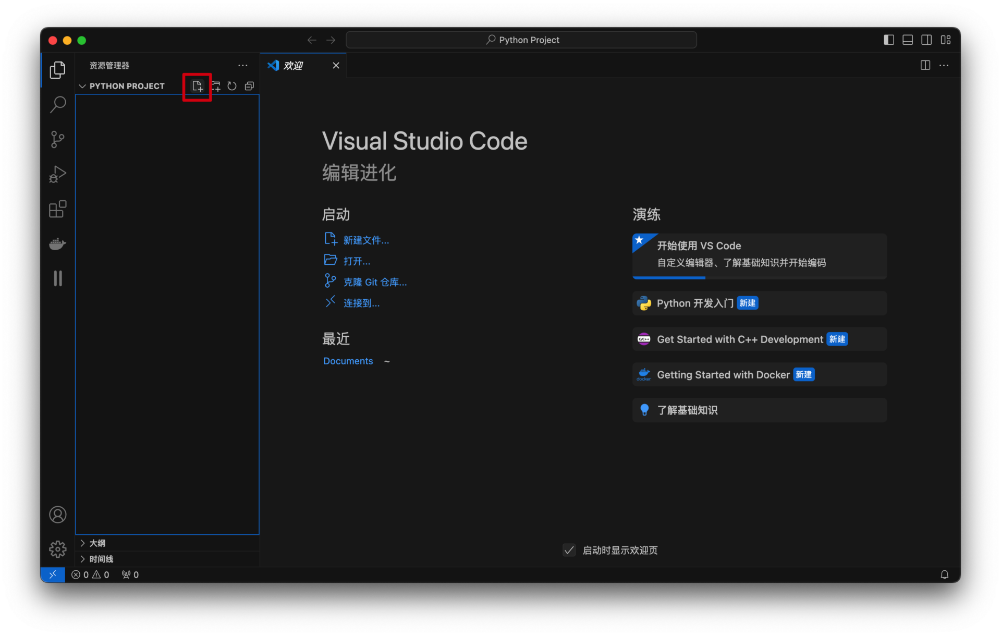Click the 连接到... link
Image resolution: width=1001 pixels, height=636 pixels.
pos(361,303)
